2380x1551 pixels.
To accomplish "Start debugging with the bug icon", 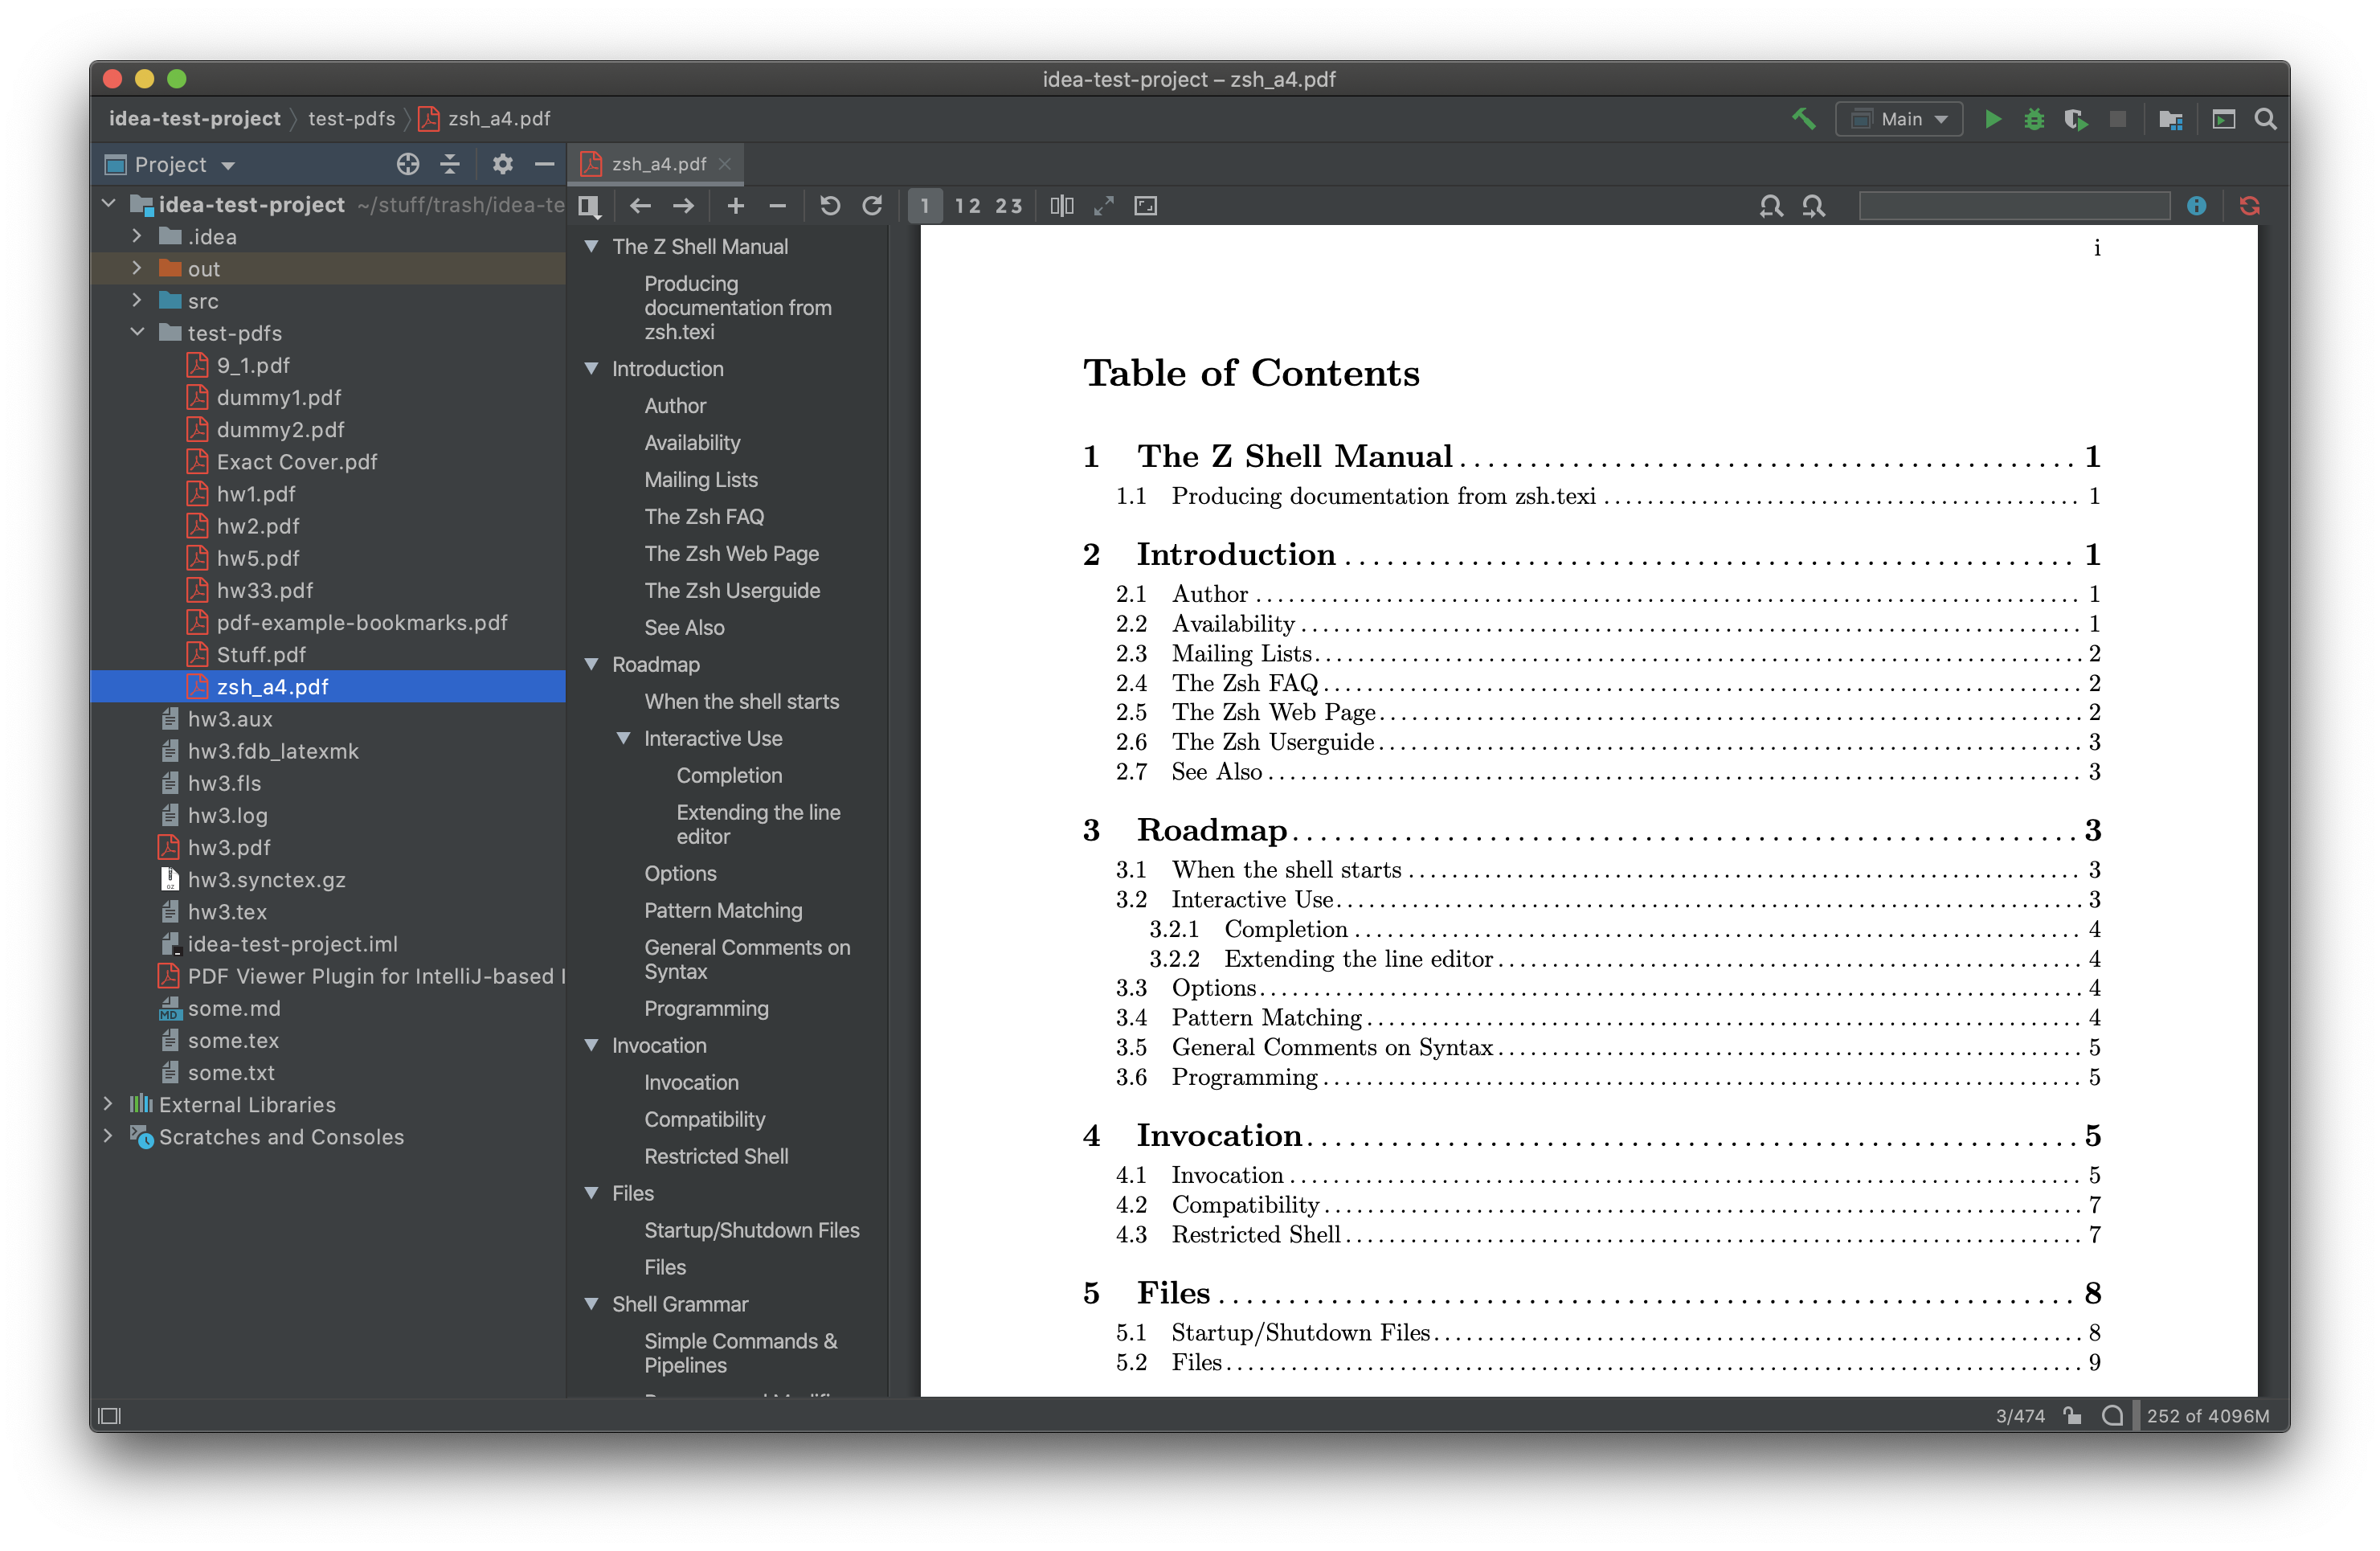I will [2033, 119].
